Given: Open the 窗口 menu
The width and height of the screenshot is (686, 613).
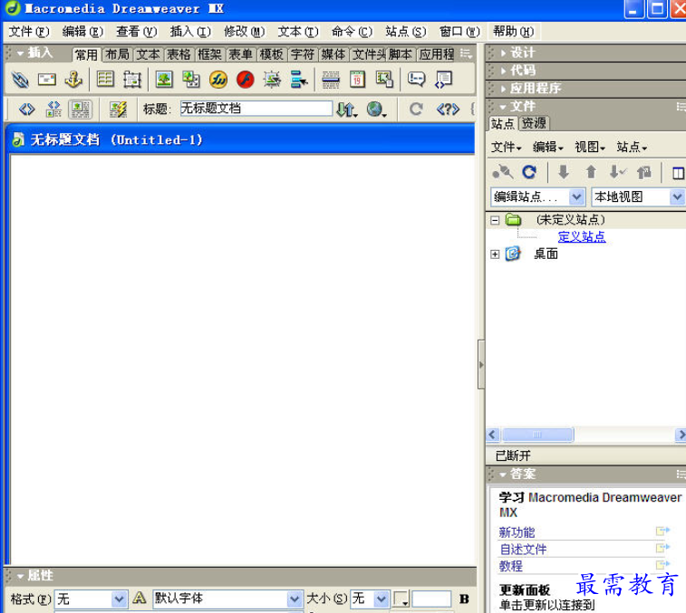Looking at the screenshot, I should tap(459, 32).
